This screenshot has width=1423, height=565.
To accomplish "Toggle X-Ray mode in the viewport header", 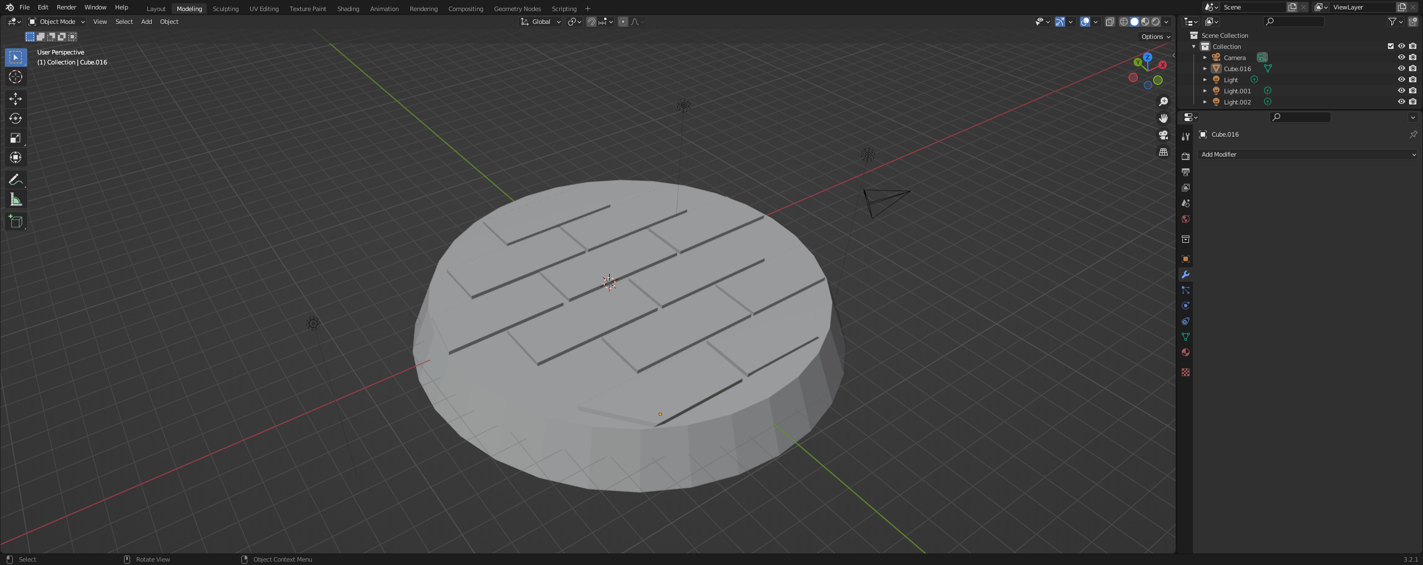I will 1111,22.
